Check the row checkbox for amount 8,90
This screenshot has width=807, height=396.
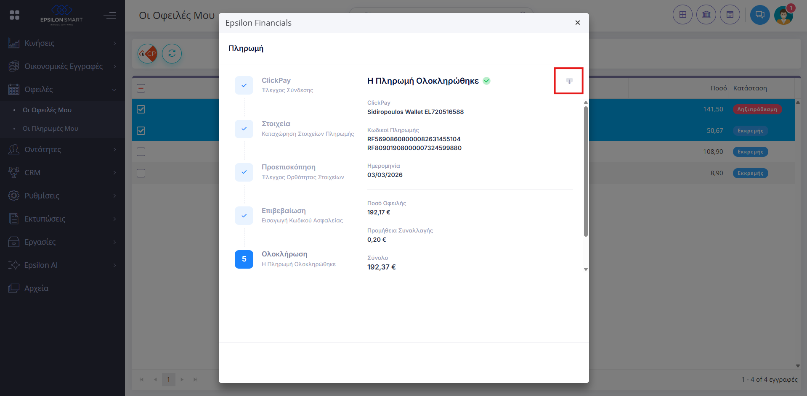tap(141, 173)
